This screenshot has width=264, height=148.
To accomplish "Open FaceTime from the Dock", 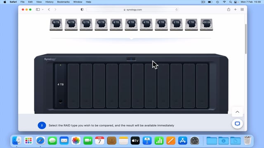I will (x=88, y=141).
